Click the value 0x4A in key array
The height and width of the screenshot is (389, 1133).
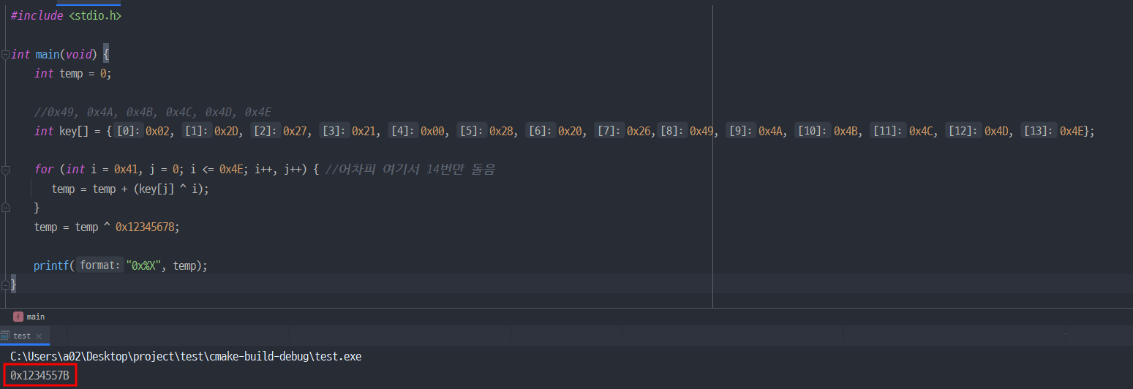(770, 131)
